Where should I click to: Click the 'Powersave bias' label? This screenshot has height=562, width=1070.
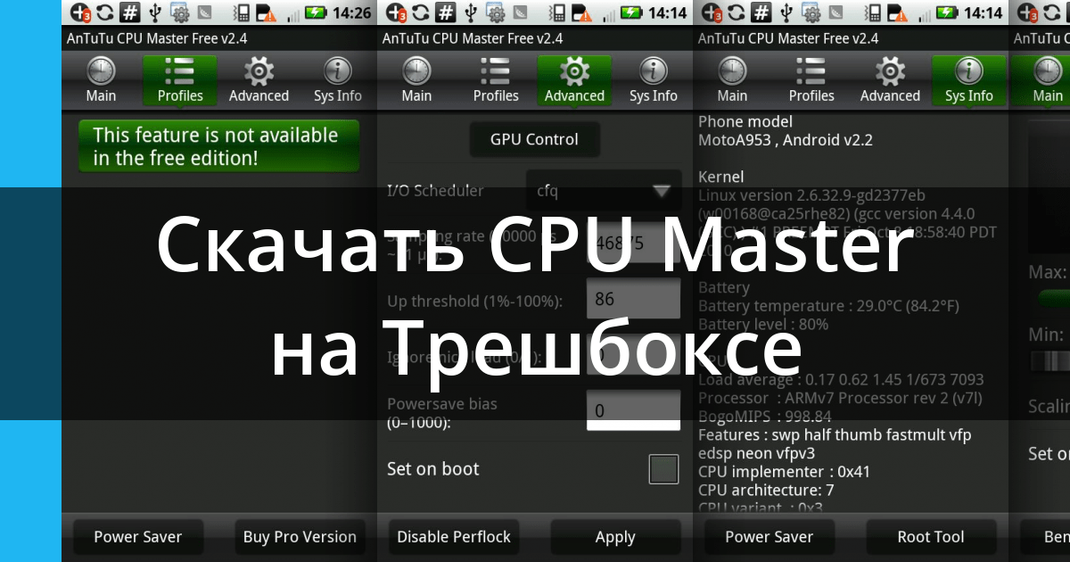[442, 403]
